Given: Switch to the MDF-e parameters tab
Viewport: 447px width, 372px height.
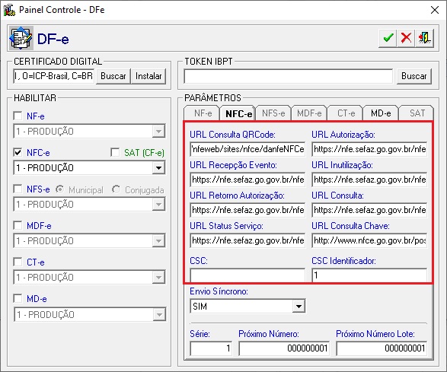Looking at the screenshot, I should (309, 113).
